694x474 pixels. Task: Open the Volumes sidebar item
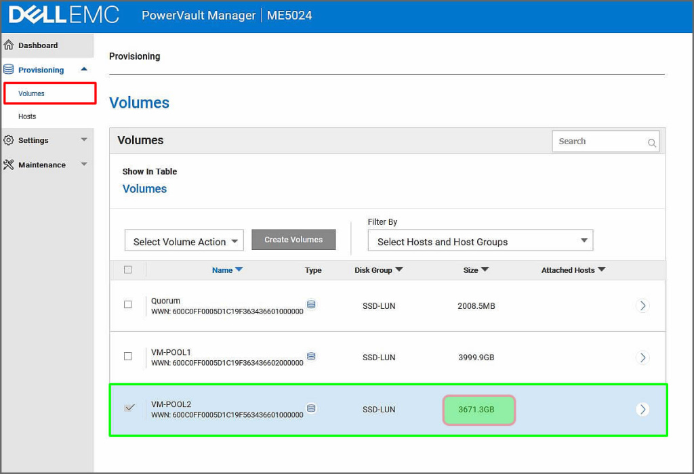[32, 93]
